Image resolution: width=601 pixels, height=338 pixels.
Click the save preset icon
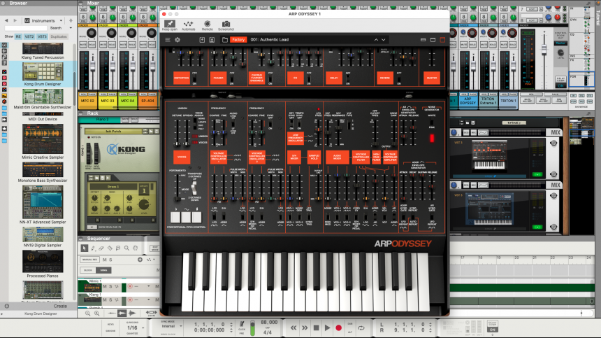click(202, 39)
